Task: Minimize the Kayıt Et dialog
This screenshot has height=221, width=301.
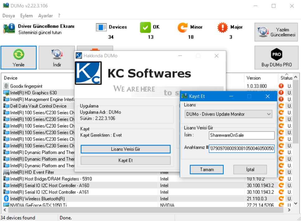Action: [231, 96]
